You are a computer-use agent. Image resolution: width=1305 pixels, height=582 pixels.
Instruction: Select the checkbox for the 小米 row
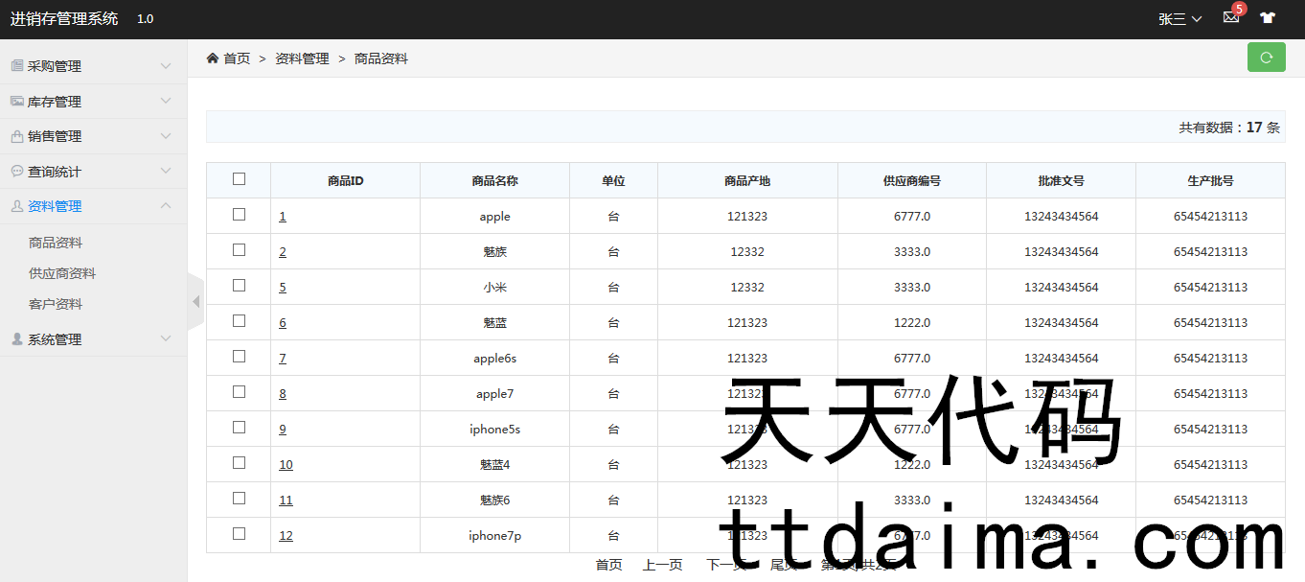click(x=239, y=286)
